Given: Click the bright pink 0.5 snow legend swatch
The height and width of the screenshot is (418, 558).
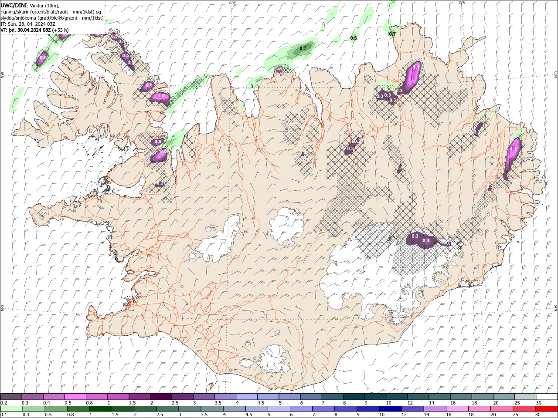Looking at the screenshot, I should pyautogui.click(x=75, y=397).
